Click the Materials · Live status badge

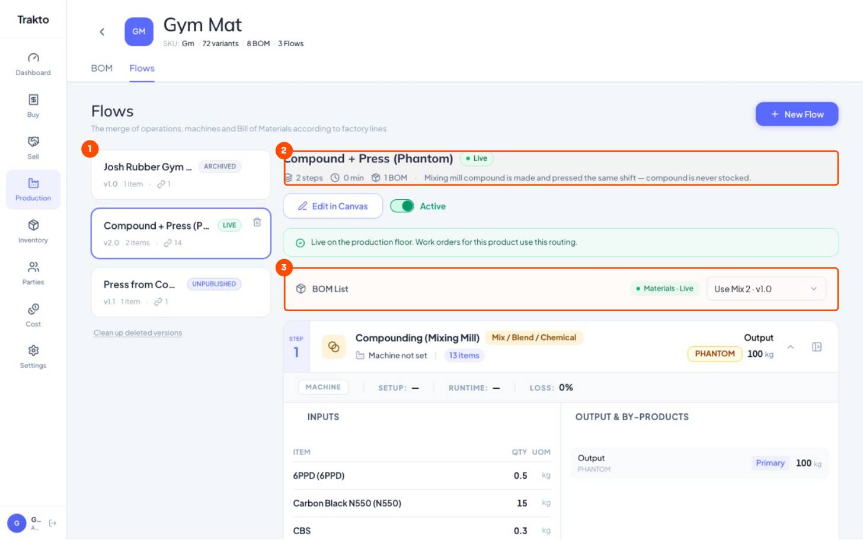point(664,289)
